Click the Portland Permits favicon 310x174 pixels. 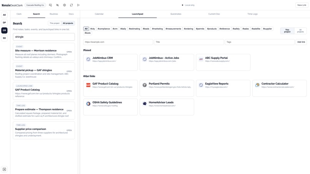click(x=145, y=85)
